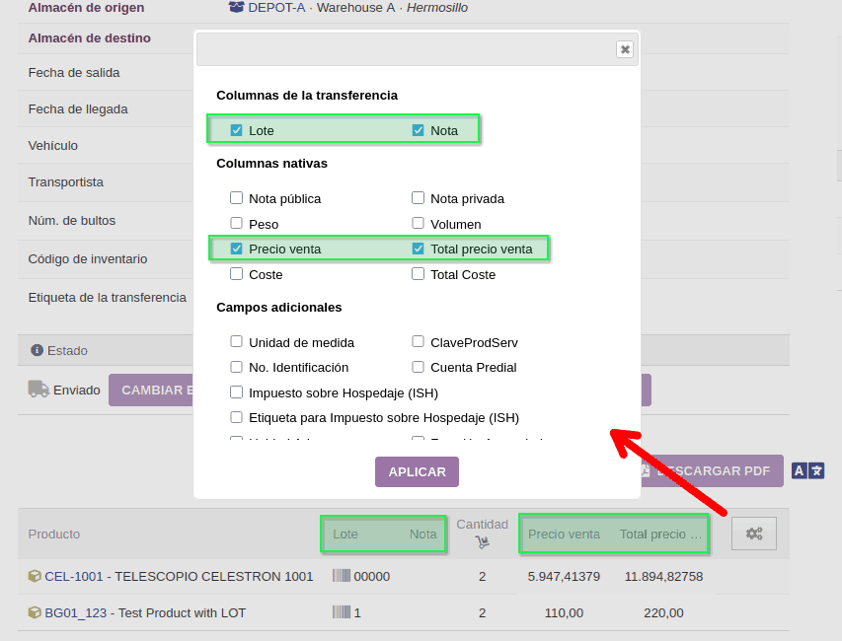The width and height of the screenshot is (842, 641).
Task: Close the column settings dialog
Action: (x=624, y=49)
